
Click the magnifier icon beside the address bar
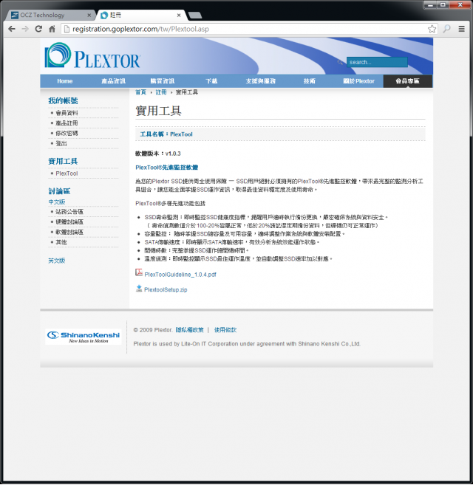446,29
